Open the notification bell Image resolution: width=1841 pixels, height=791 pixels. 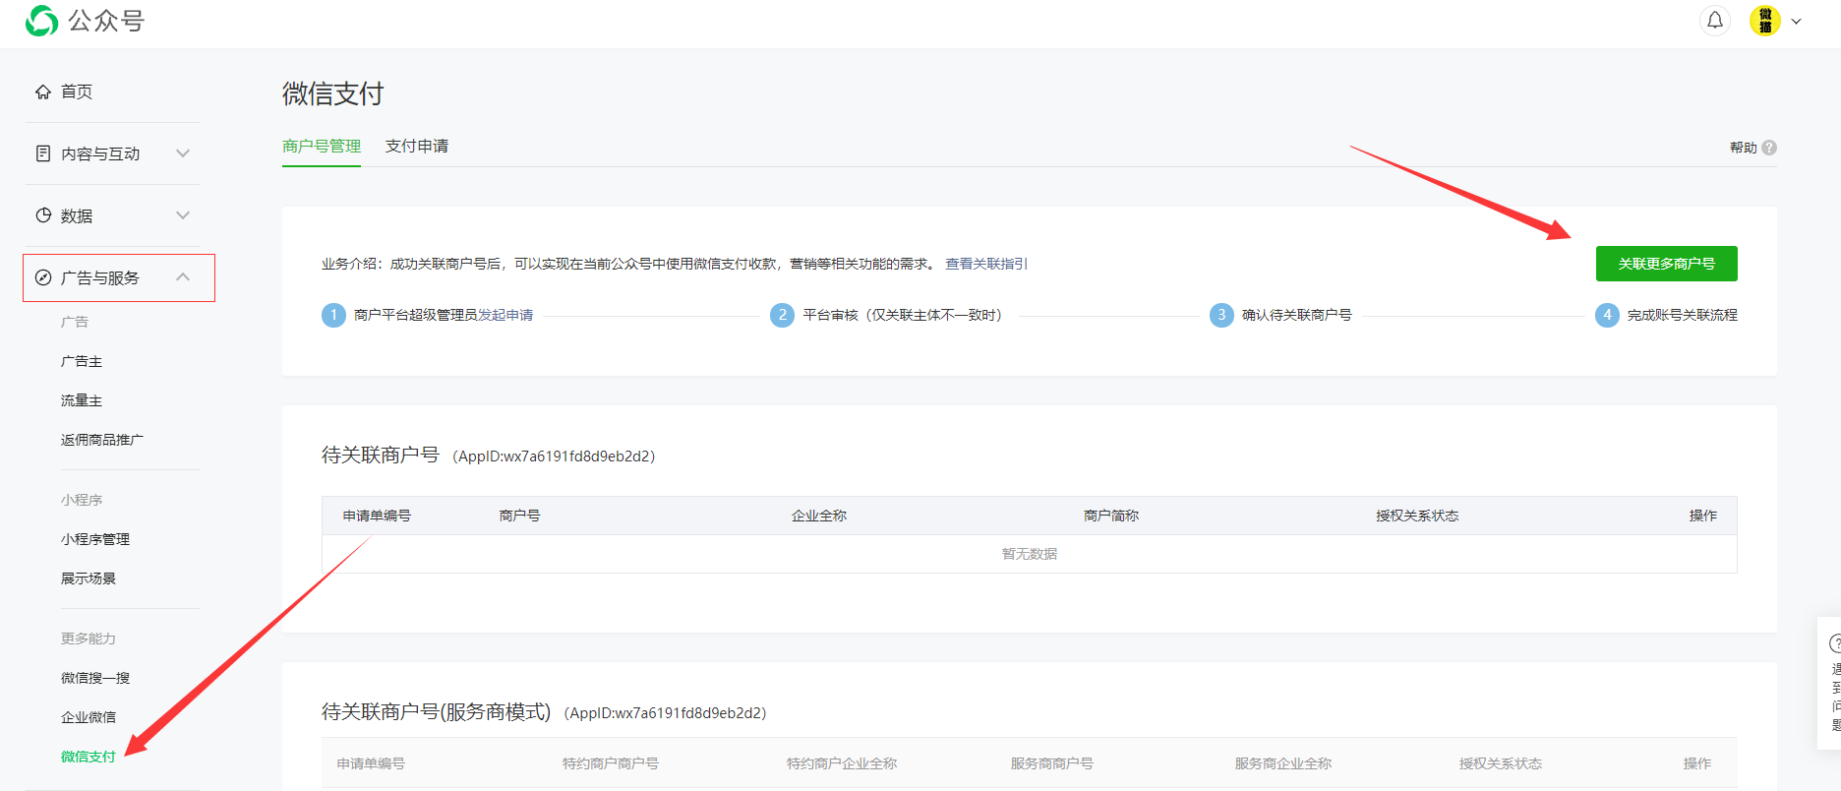[x=1715, y=21]
